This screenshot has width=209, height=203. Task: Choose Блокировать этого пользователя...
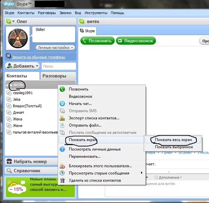(102, 166)
